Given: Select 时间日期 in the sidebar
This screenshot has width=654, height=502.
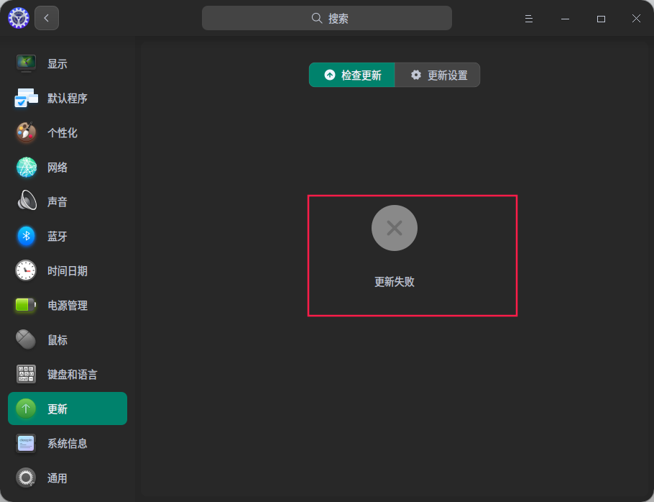Looking at the screenshot, I should (x=67, y=270).
